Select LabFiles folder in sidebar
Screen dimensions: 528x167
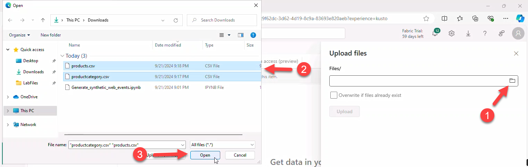(31, 83)
